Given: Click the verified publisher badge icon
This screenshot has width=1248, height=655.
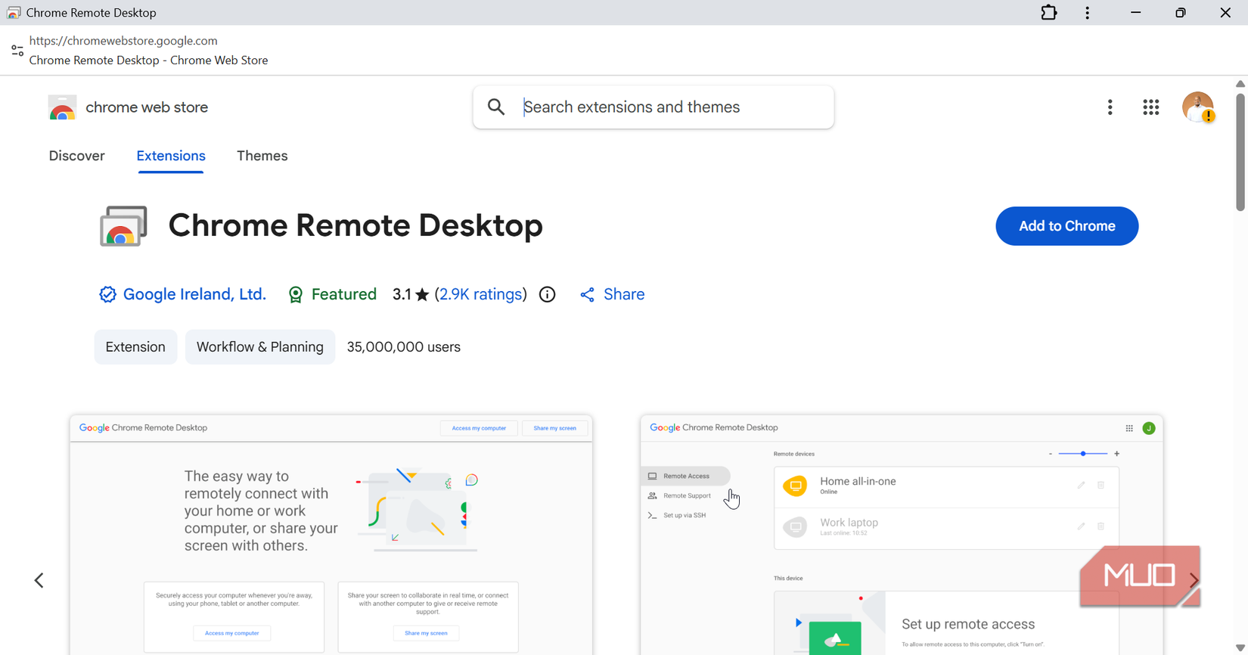Looking at the screenshot, I should tap(107, 294).
